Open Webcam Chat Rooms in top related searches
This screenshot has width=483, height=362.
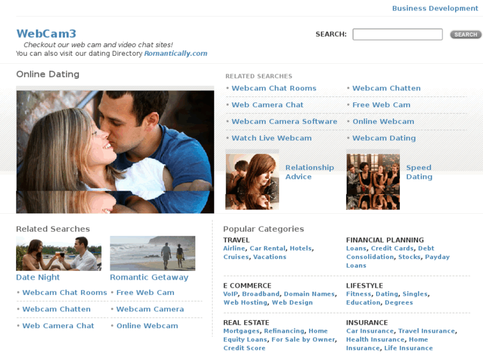pyautogui.click(x=274, y=88)
